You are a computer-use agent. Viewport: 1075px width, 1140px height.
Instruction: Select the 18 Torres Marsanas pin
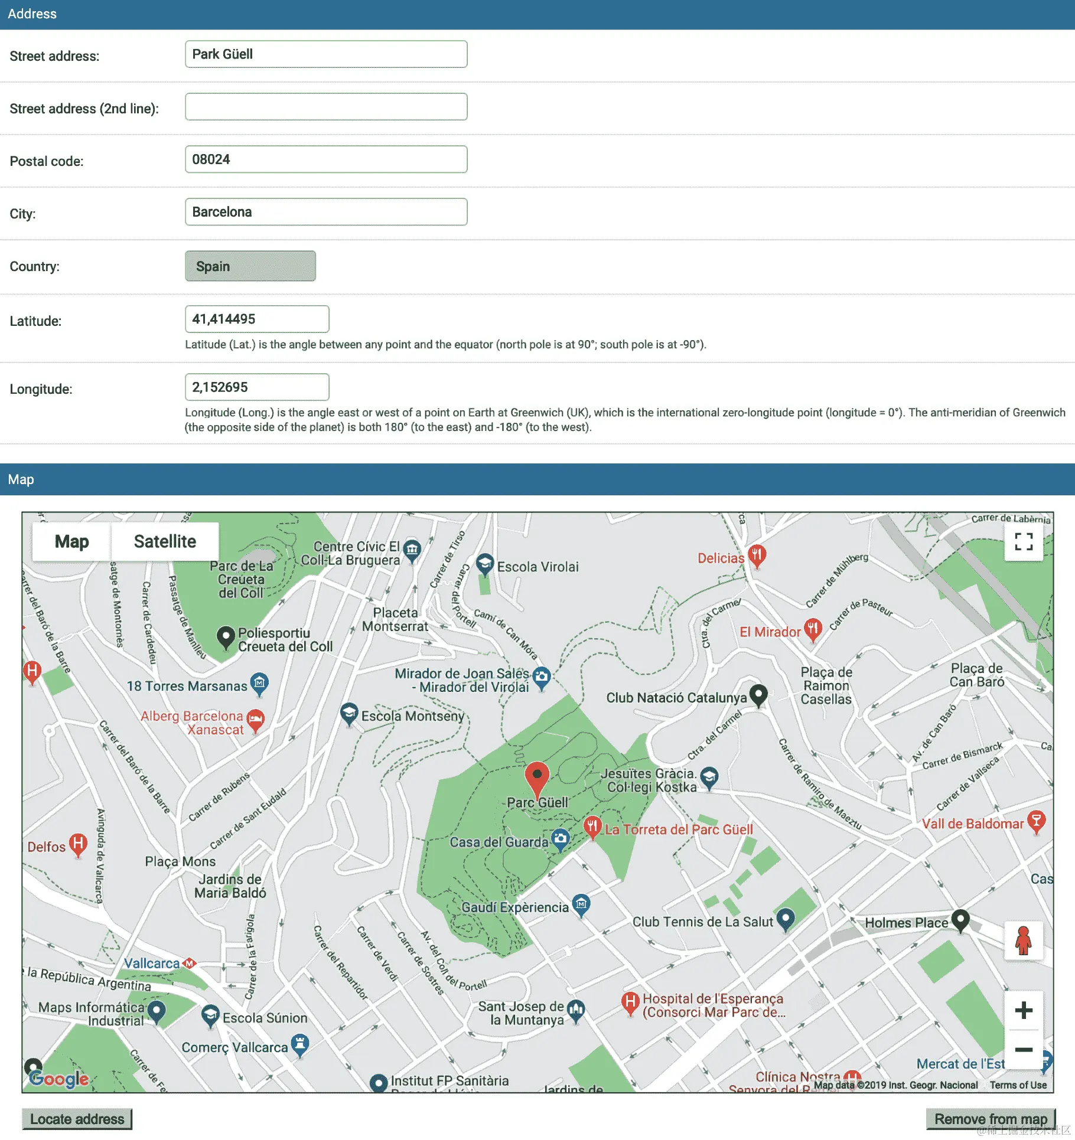pos(259,684)
